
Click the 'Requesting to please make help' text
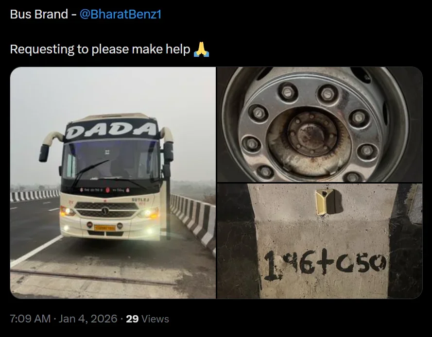tap(100, 49)
